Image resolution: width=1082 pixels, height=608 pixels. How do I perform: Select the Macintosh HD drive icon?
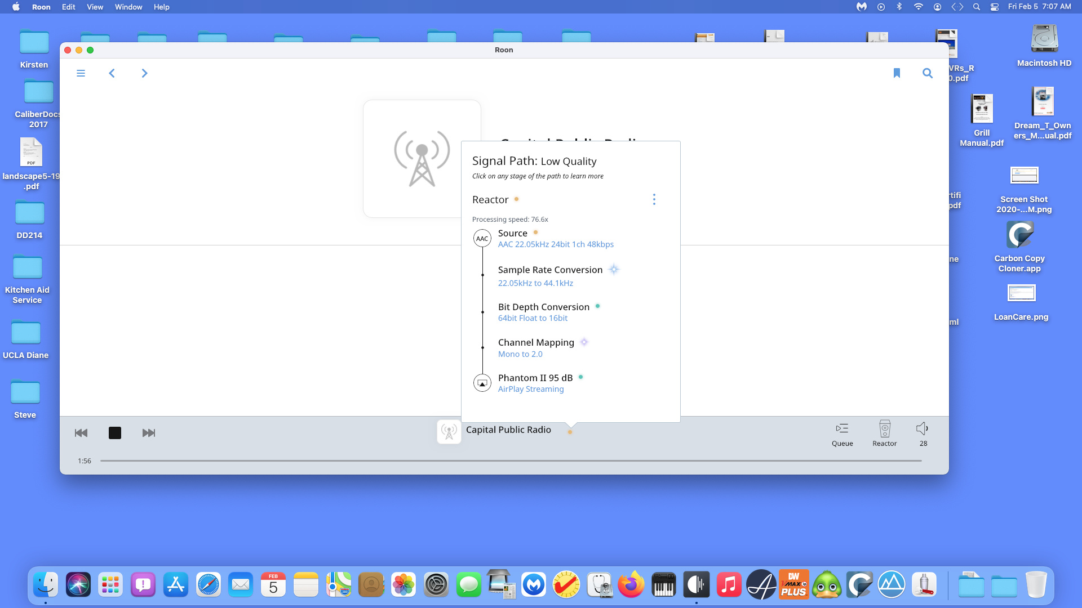pos(1044,46)
